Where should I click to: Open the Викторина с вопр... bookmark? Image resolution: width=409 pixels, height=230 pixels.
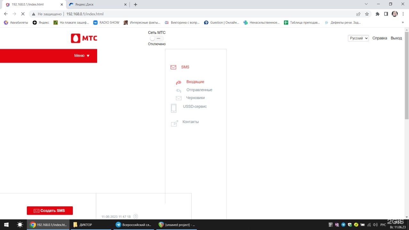tap(182, 23)
